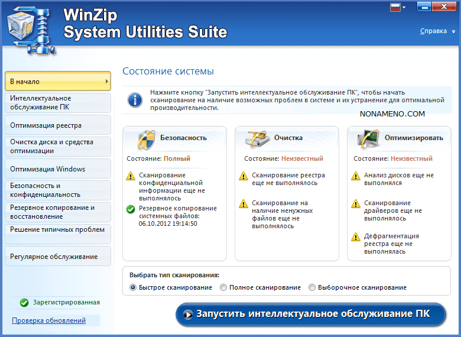461x337 pixels.
Task: Select Быстрое сканирование radio button
Action: [132, 288]
